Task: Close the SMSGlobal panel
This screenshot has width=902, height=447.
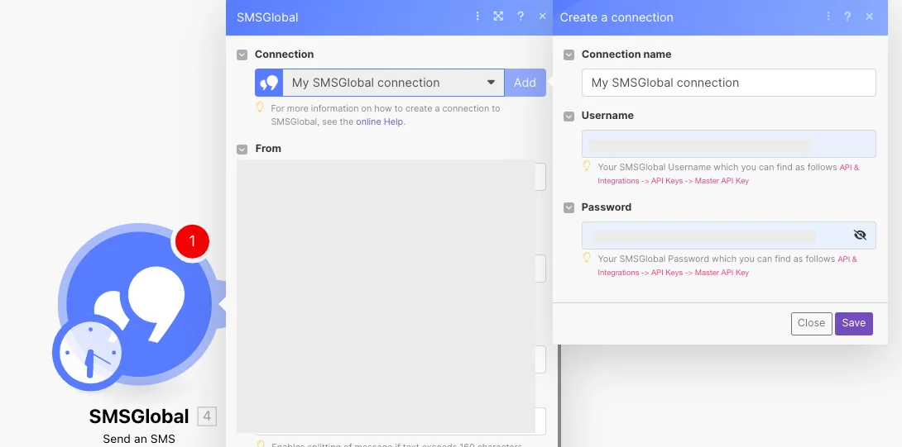Action: 542,16
